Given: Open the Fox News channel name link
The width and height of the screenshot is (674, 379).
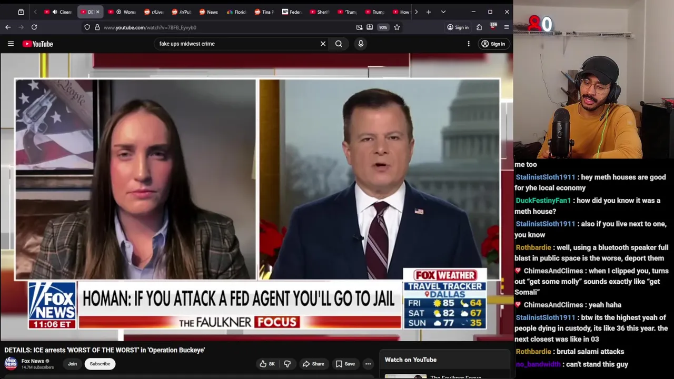Looking at the screenshot, I should (x=33, y=361).
